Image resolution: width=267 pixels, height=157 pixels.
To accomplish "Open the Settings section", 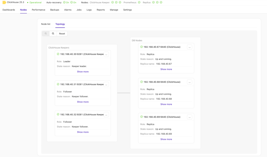I will (x=127, y=10).
